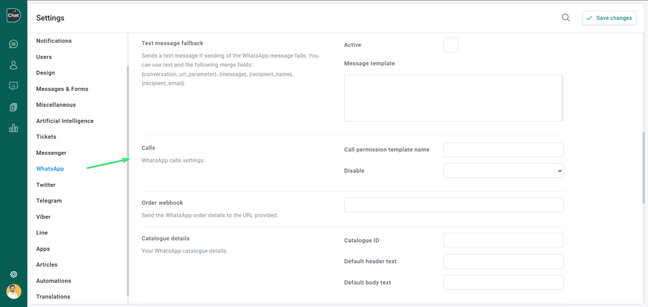
Task: Click the Chat logo icon
Action: pos(13,15)
